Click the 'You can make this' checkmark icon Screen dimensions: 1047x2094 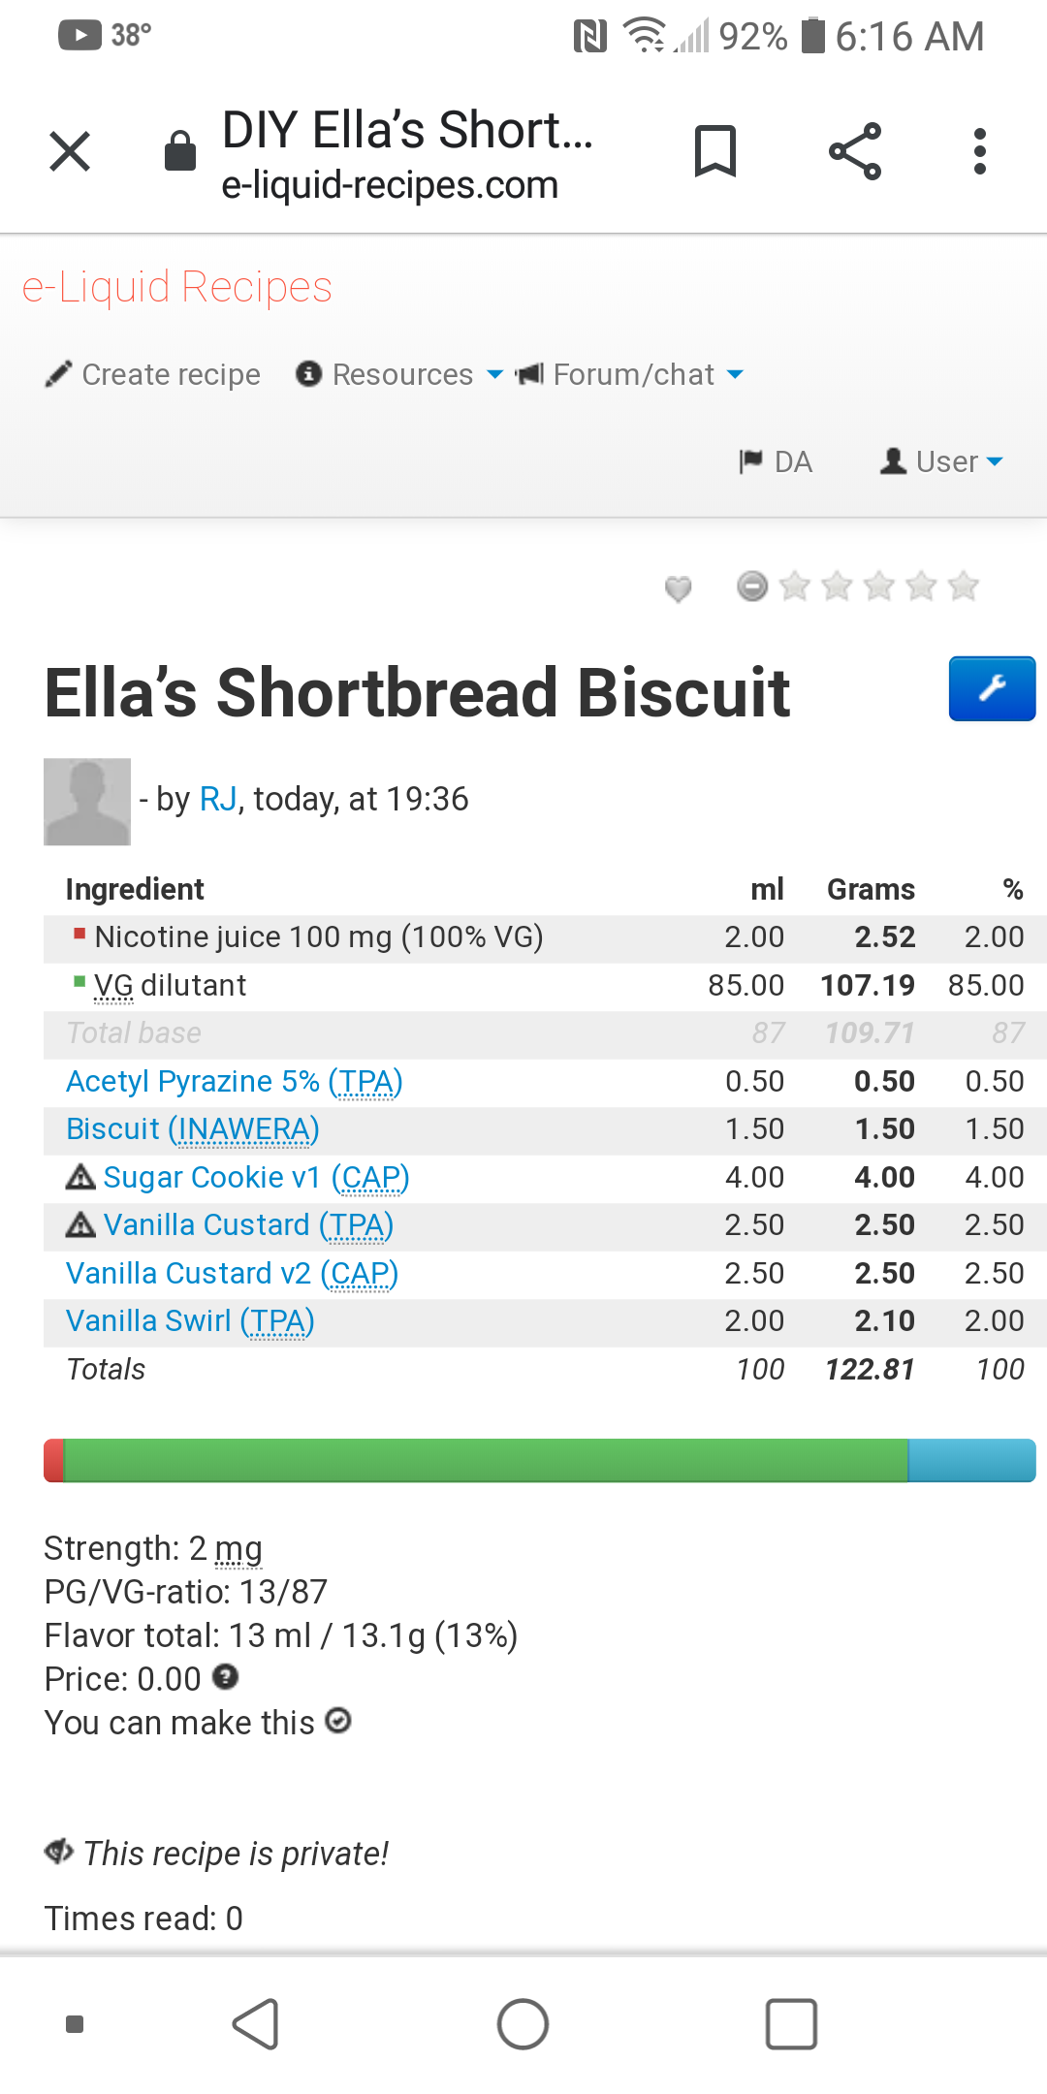tap(338, 1721)
